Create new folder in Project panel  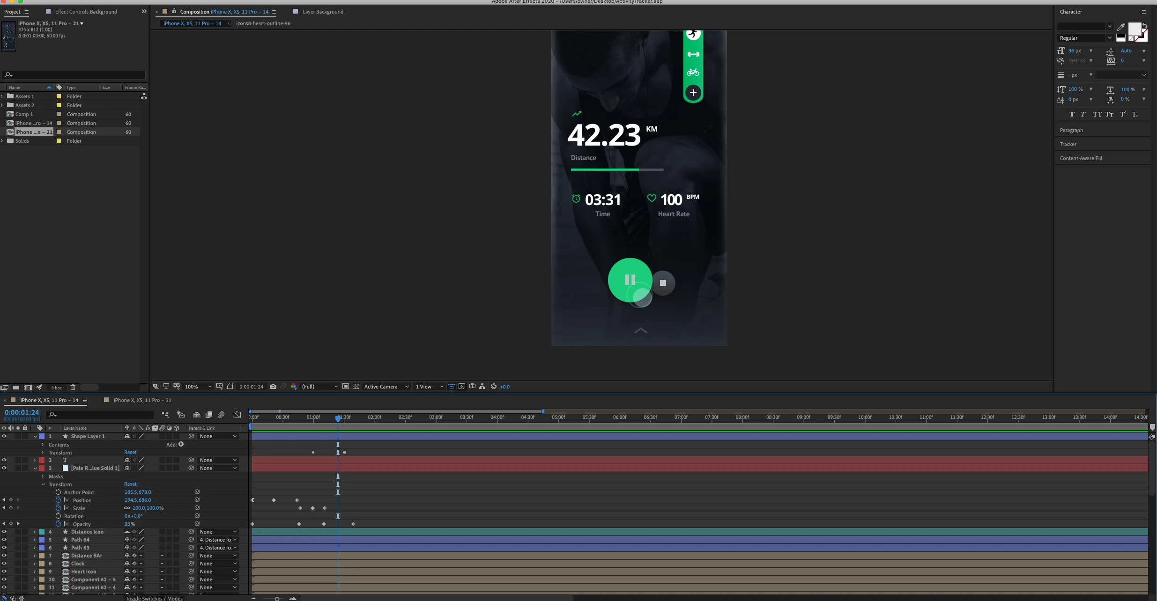pos(16,387)
